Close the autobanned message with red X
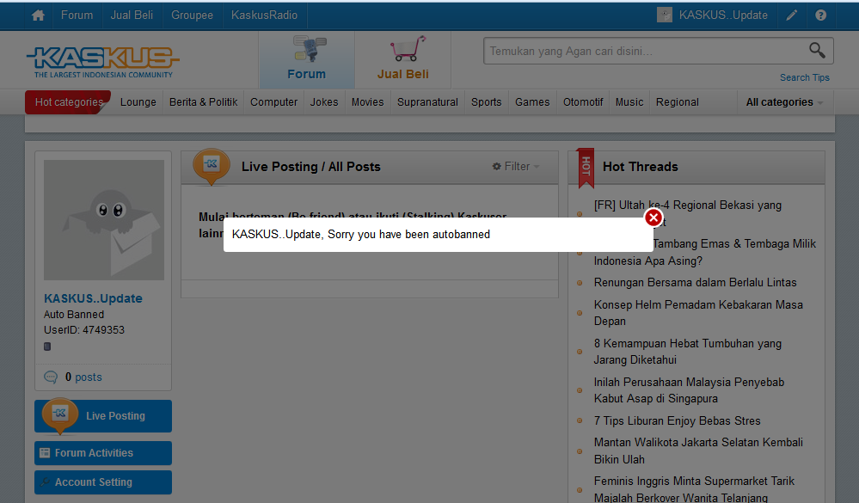 point(653,218)
